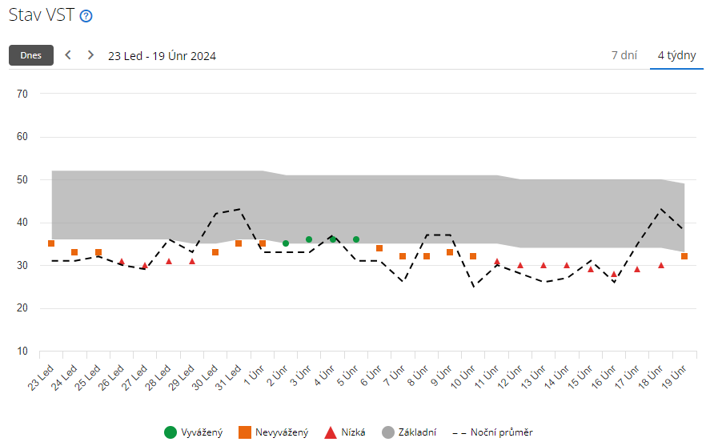Click the orange marker on 6 Únr
706x446 pixels.
click(x=379, y=248)
